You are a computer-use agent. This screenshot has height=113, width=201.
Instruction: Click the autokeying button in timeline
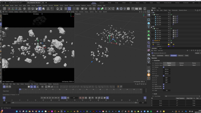point(83,98)
